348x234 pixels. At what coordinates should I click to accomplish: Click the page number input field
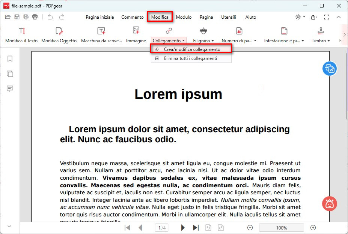(x=162, y=228)
